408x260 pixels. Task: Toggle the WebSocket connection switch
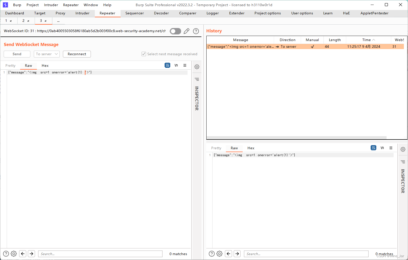(x=175, y=31)
